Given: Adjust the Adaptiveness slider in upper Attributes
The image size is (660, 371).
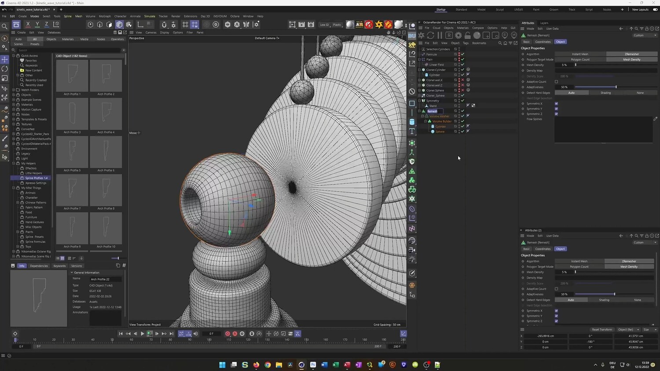Looking at the screenshot, I should click(x=616, y=87).
